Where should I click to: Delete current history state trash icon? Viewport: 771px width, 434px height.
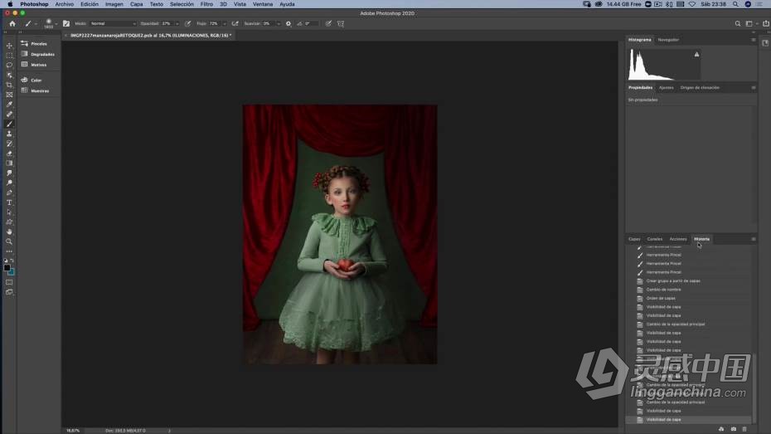tap(744, 429)
